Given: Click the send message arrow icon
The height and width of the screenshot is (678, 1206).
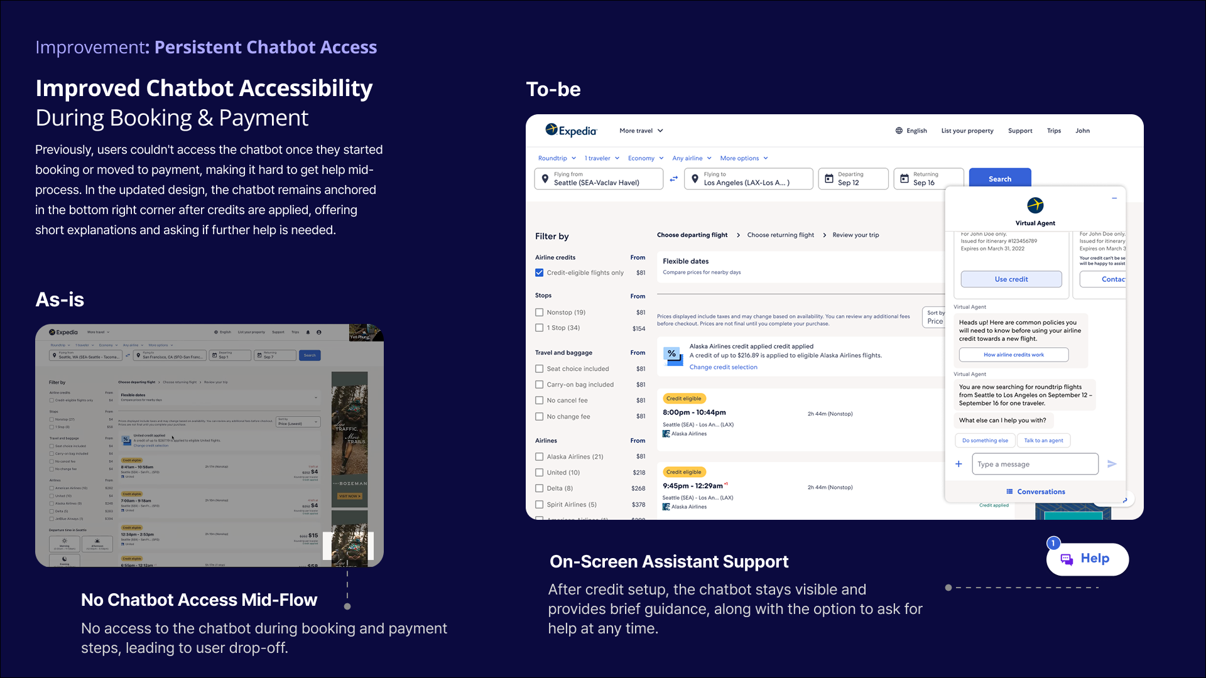Looking at the screenshot, I should tap(1112, 464).
